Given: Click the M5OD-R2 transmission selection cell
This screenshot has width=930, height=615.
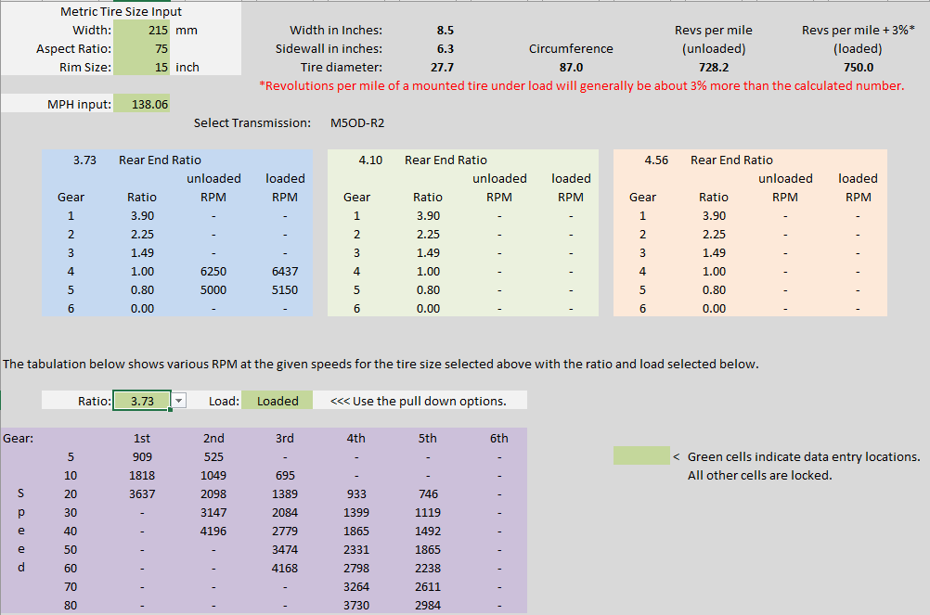Looking at the screenshot, I should coord(357,122).
